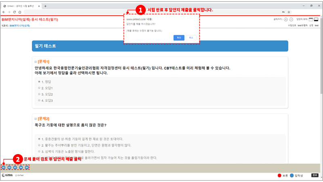Switch to the Ontest browser tab
The image size is (323, 182).
21,6
